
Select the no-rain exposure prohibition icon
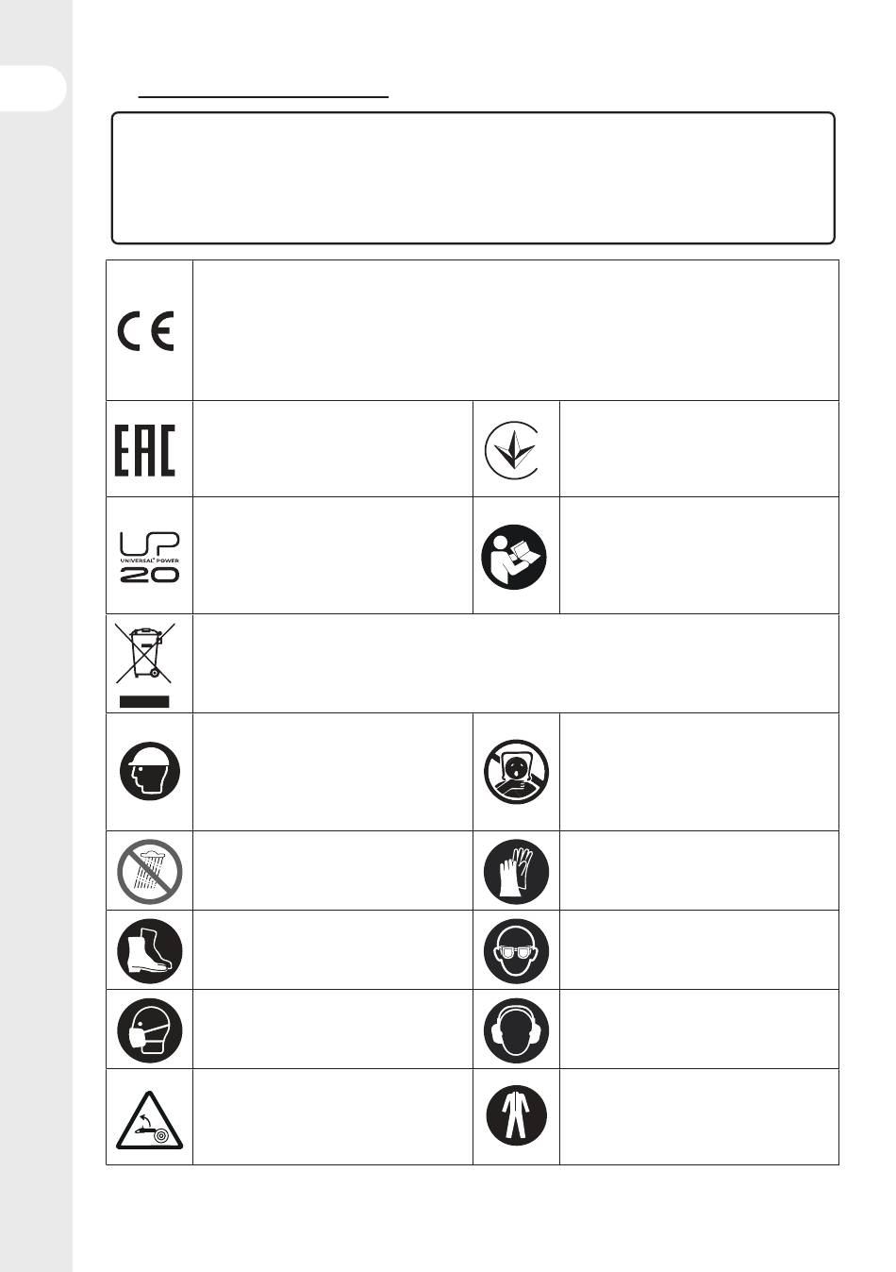tap(149, 871)
